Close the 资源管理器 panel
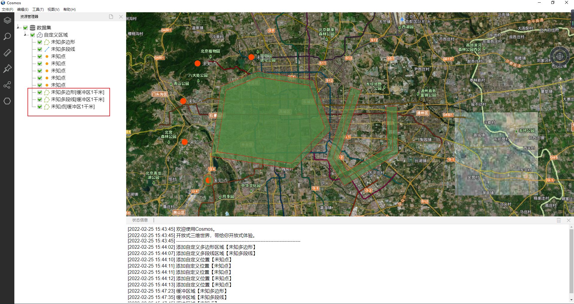 click(x=121, y=17)
